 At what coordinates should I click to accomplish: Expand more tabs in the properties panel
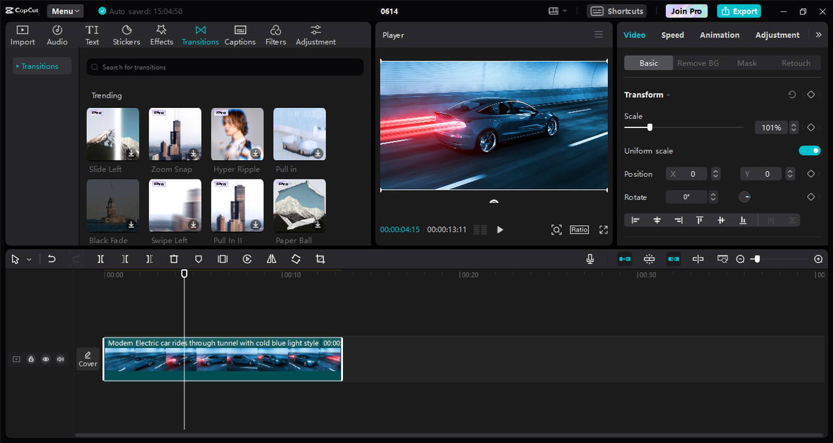point(818,35)
